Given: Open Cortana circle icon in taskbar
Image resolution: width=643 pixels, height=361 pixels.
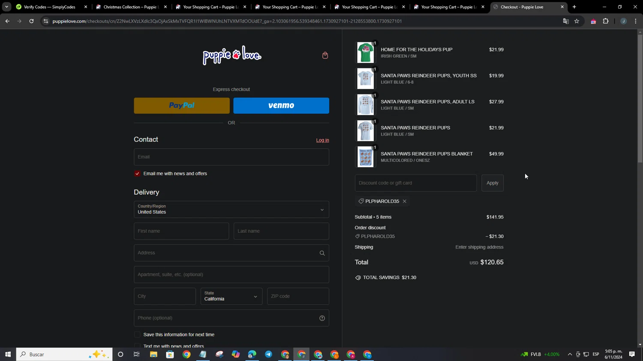Looking at the screenshot, I should coord(120,354).
